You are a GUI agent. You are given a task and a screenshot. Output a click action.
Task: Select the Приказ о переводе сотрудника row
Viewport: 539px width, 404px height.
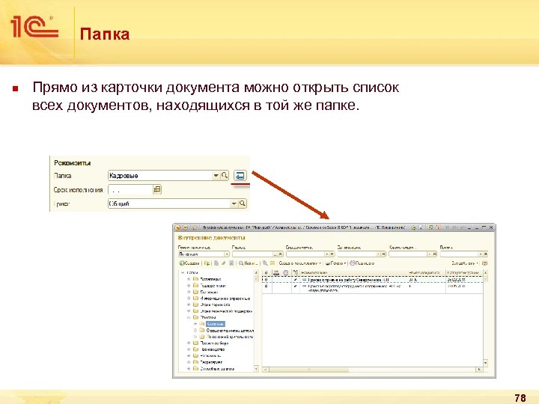click(x=373, y=288)
